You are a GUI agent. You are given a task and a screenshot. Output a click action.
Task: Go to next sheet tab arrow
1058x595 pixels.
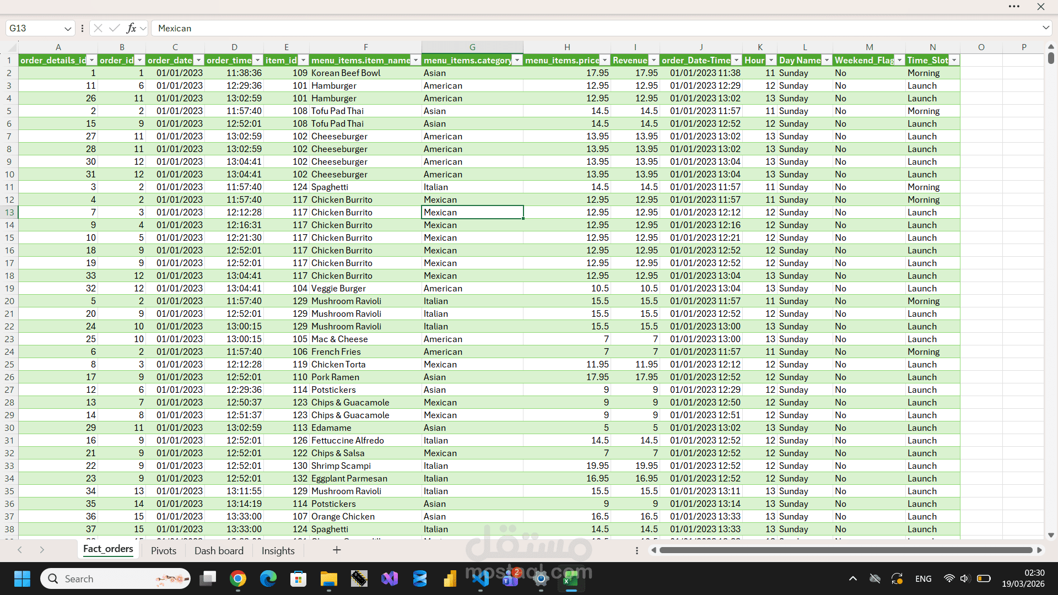point(42,550)
